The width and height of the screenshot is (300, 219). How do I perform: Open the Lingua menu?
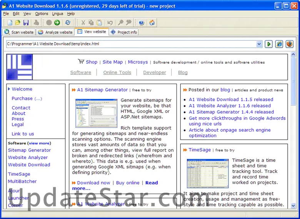point(58,14)
